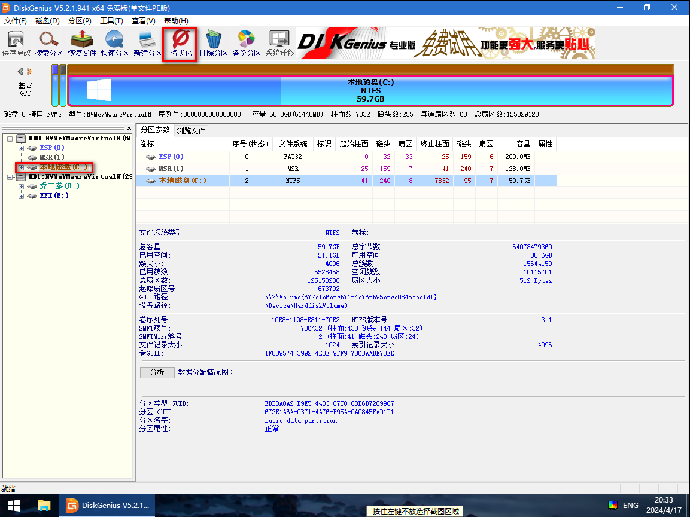Select HD1:NVMeVMwareVirtualN in disk tree
Viewport: 690px width, 517px height.
[x=81, y=176]
